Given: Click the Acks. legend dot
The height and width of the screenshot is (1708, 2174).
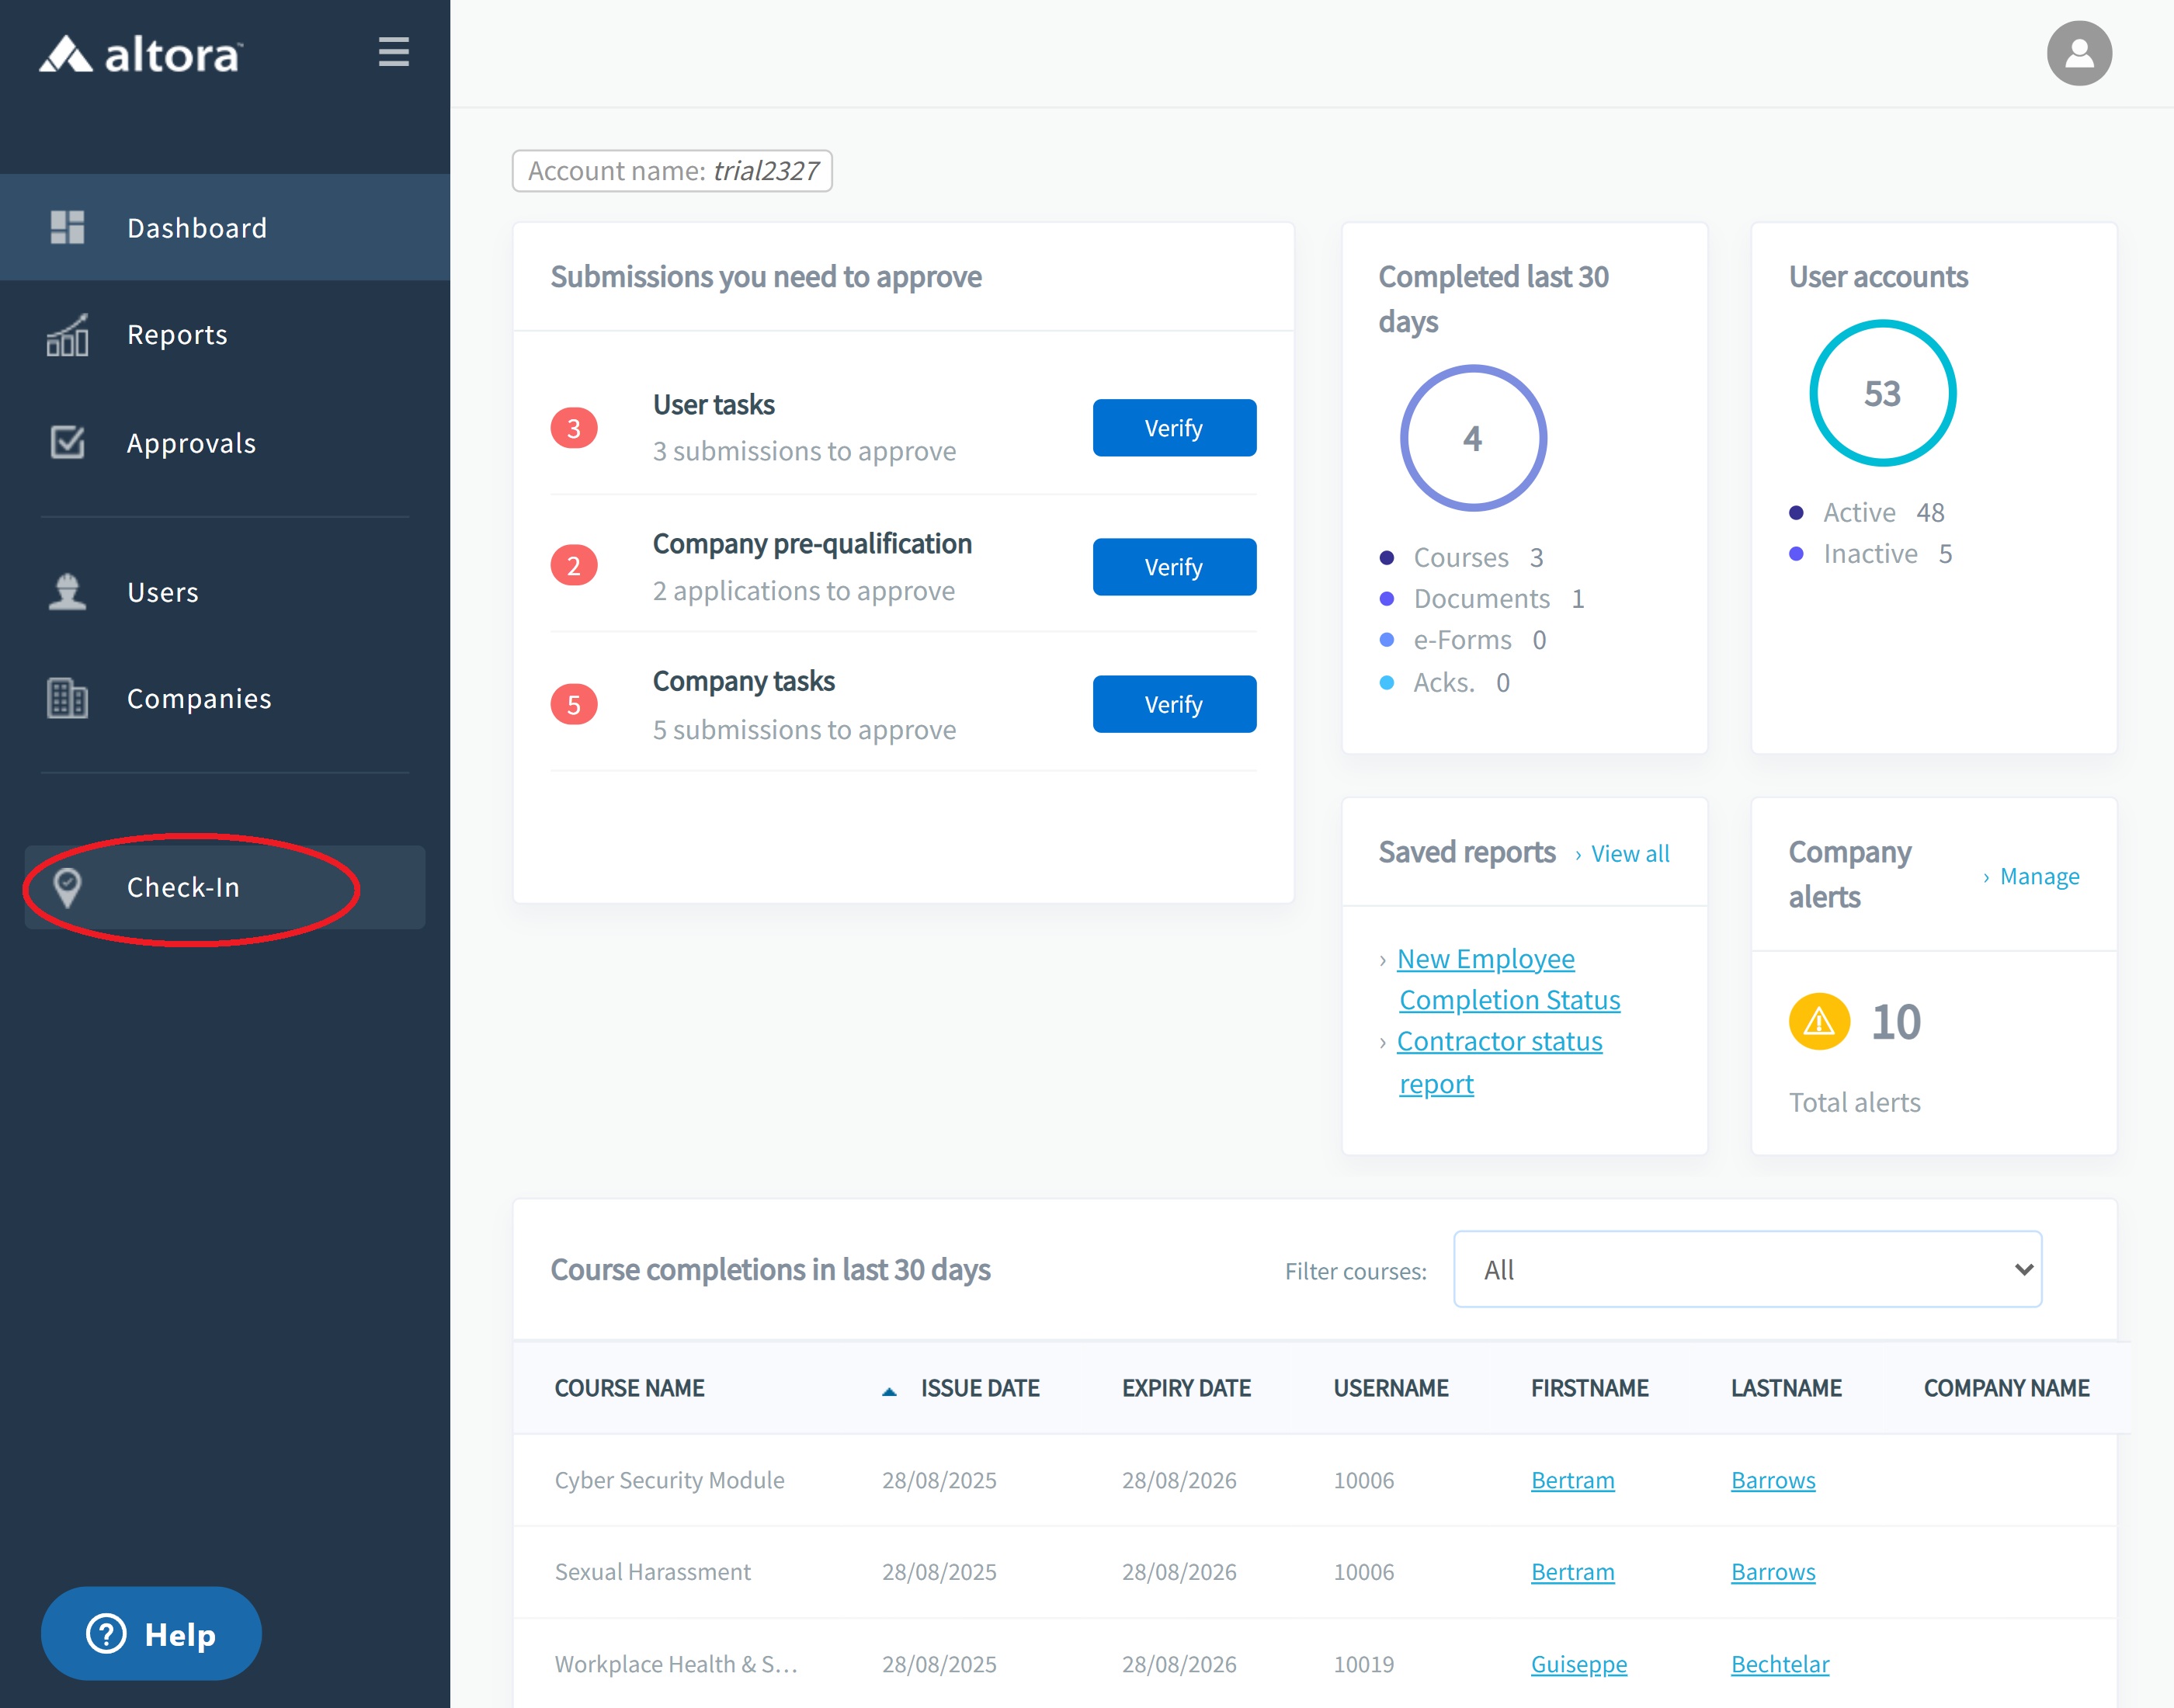Looking at the screenshot, I should (x=1386, y=683).
